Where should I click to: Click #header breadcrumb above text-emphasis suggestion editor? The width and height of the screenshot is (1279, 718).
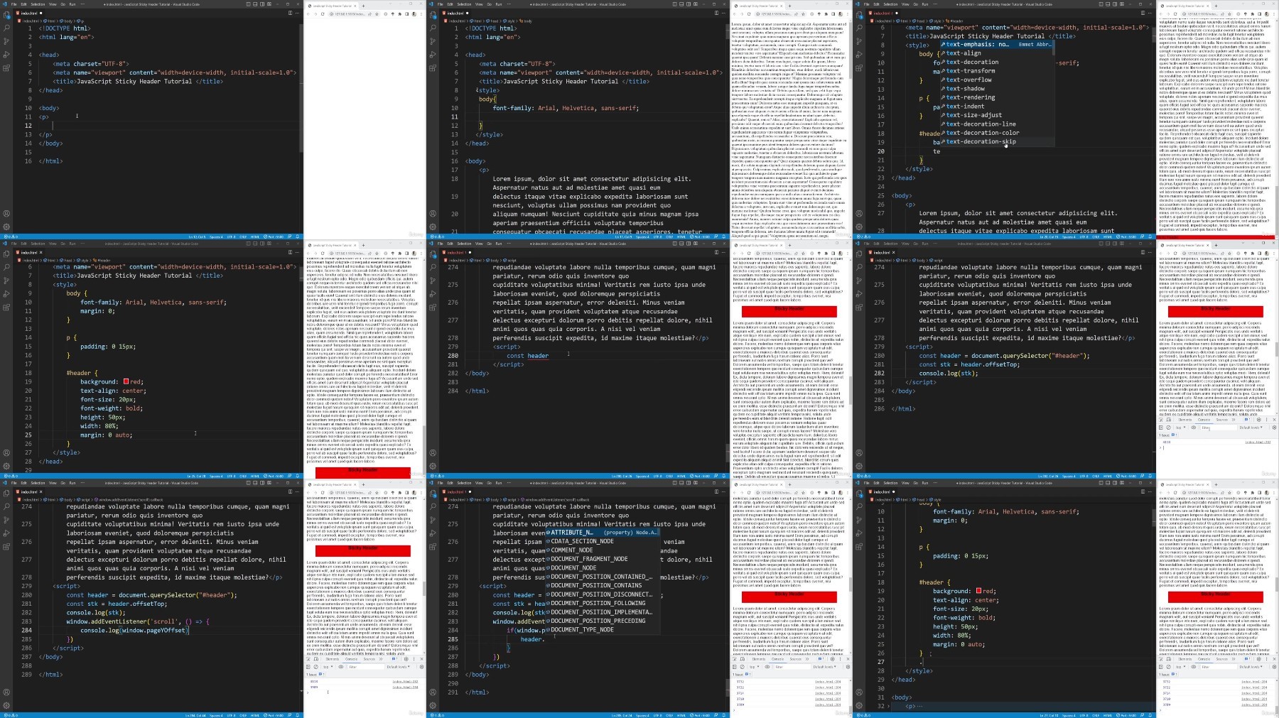coord(954,21)
